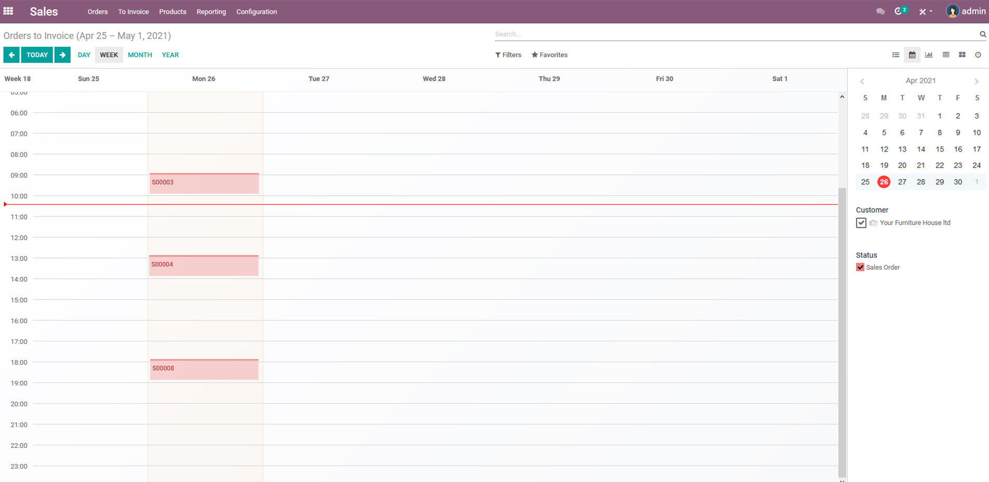Uncheck the Sales Order status checkbox
Viewport: 989px width, 482px height.
click(860, 268)
